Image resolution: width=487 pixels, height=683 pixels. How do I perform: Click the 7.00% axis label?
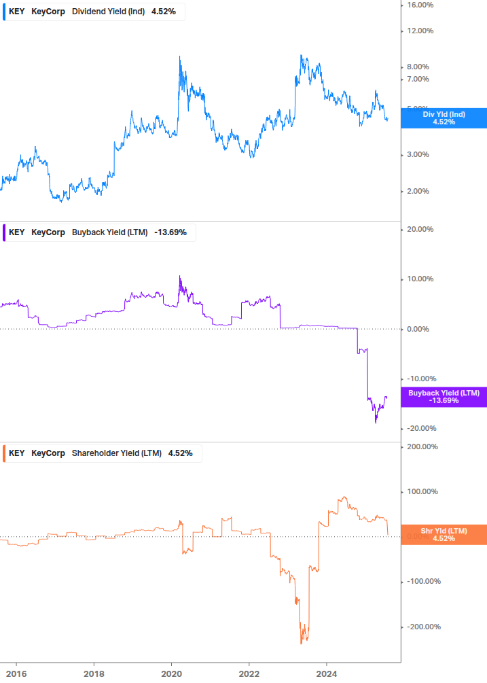point(418,80)
